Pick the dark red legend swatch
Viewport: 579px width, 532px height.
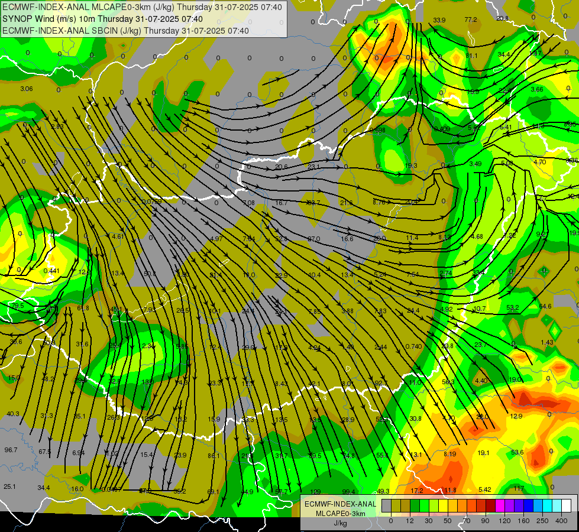[x=490, y=505]
